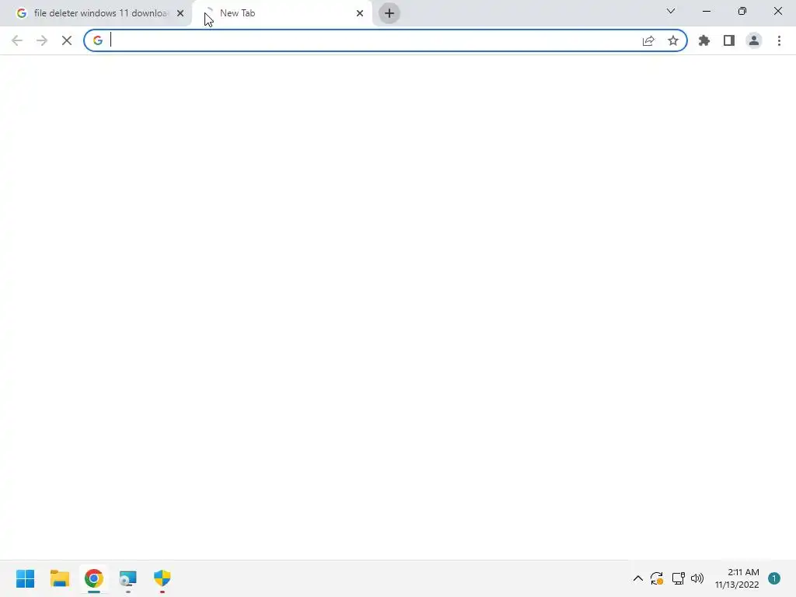Bookmark this tab with the star icon
The width and height of the screenshot is (796, 597).
coord(673,40)
